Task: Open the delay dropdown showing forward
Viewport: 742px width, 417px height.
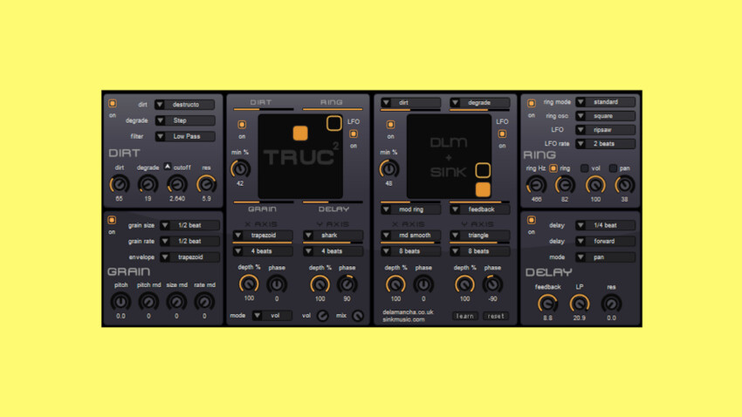Action: coord(605,241)
